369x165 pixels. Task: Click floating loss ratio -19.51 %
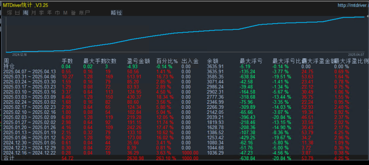282,77
